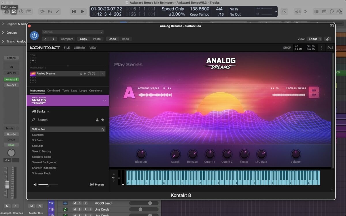346x216 pixels.
Task: Click the Kontakt alert exclamation icon
Action: click(x=322, y=48)
